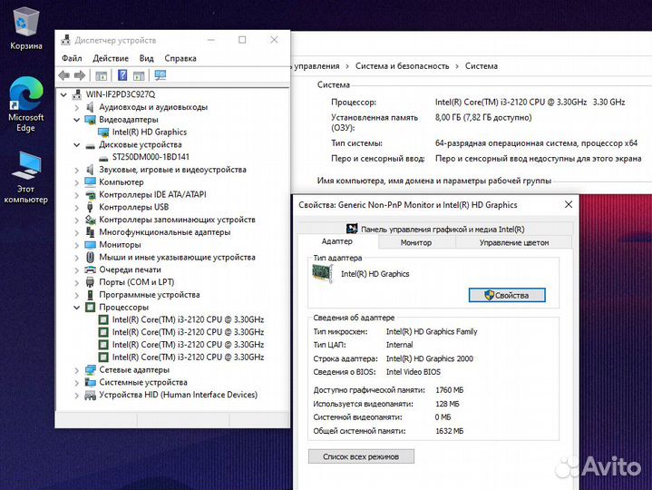
Task: Click the Устройства HID category icon
Action: [x=91, y=395]
